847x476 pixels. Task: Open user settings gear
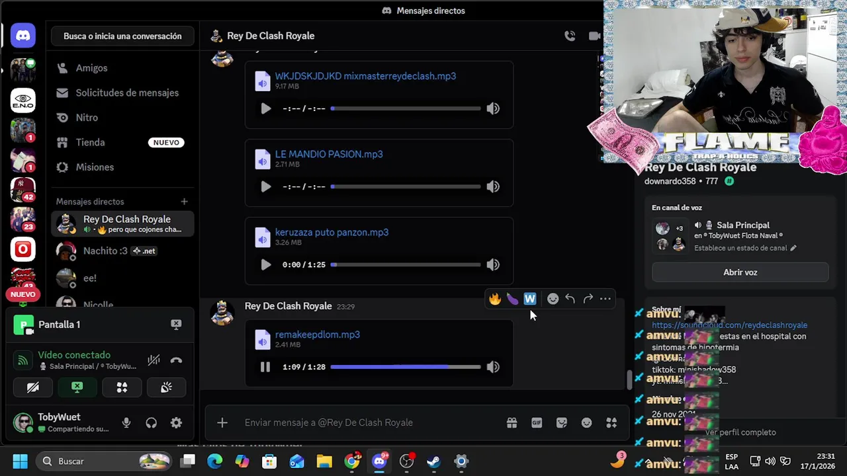click(176, 422)
